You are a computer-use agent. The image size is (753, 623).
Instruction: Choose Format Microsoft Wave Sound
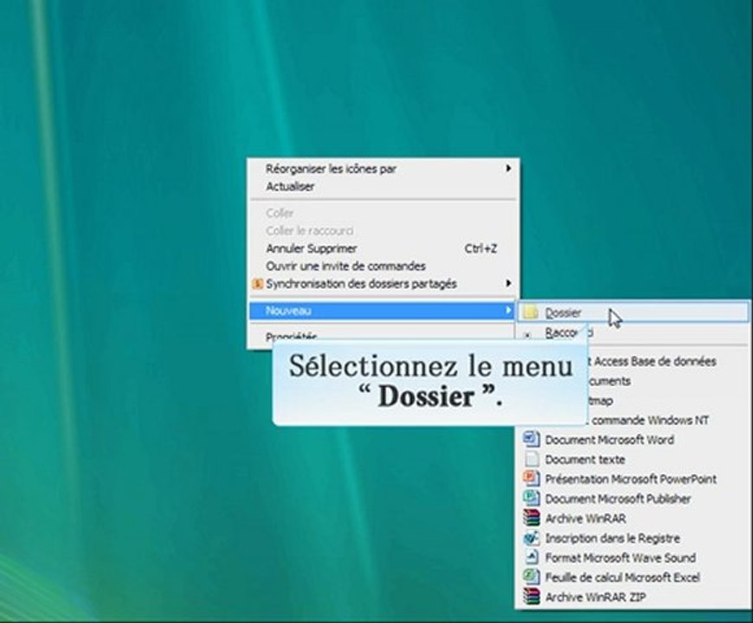633,558
